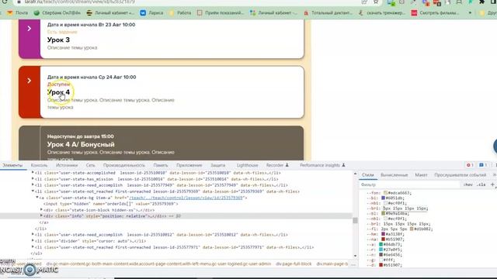
Task: Open the Стили styles tab
Action: 367,175
